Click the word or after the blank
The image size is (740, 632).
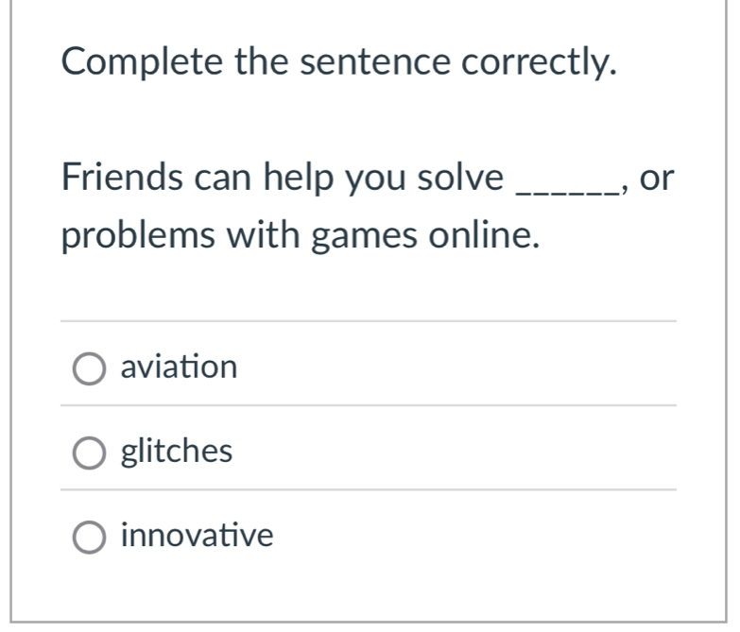[658, 178]
